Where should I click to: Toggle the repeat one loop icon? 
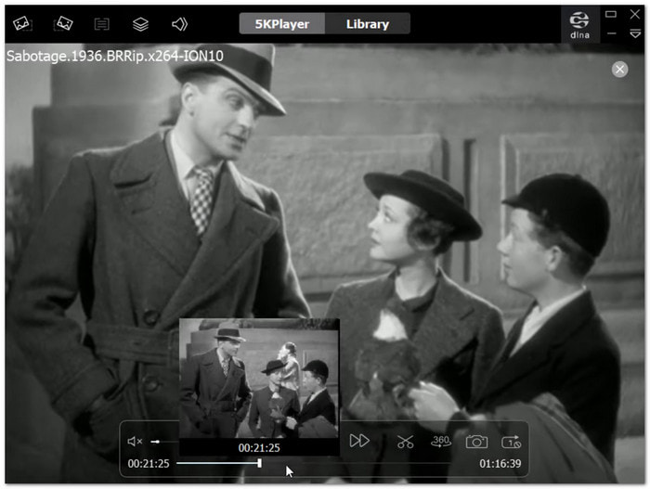pos(512,442)
